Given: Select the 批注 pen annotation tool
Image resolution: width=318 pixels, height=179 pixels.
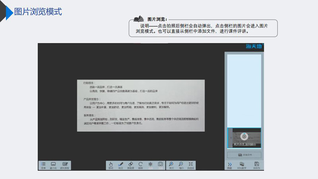Looking at the screenshot, I should [x=121, y=165].
